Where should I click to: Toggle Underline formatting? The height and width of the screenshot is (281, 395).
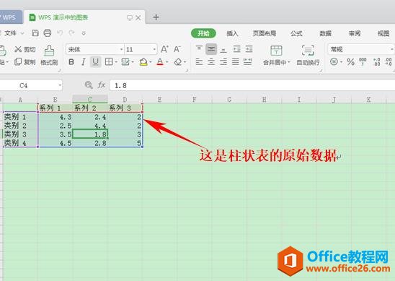pyautogui.click(x=95, y=61)
